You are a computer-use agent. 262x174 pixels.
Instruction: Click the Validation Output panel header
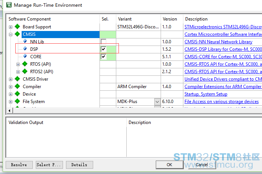[x=26, y=122]
